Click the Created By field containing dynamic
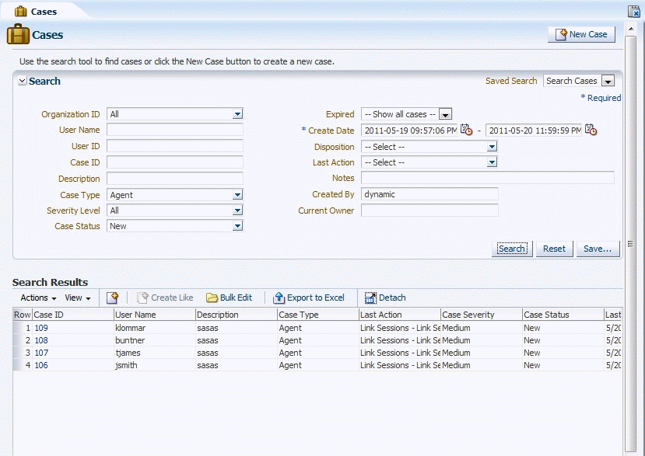The image size is (645, 456). click(429, 194)
